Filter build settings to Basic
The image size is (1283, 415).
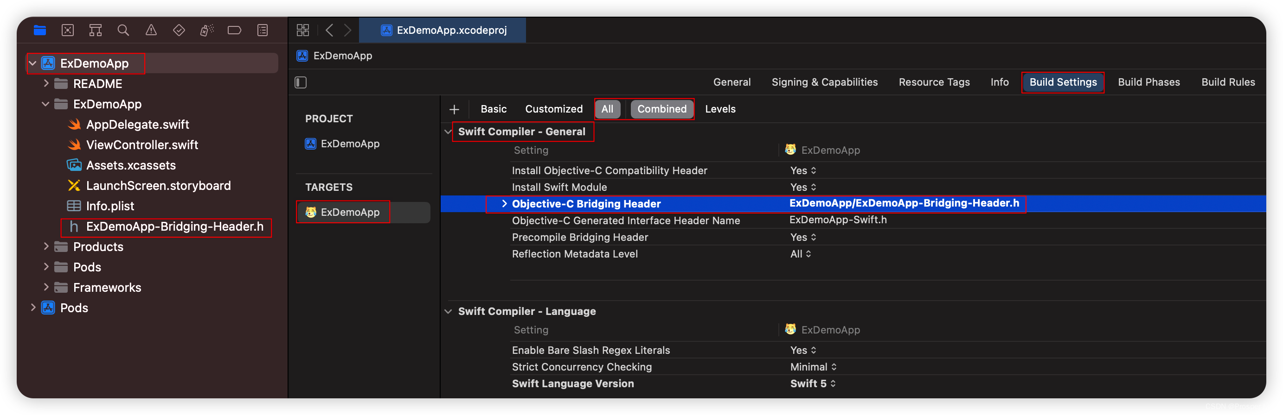(493, 109)
